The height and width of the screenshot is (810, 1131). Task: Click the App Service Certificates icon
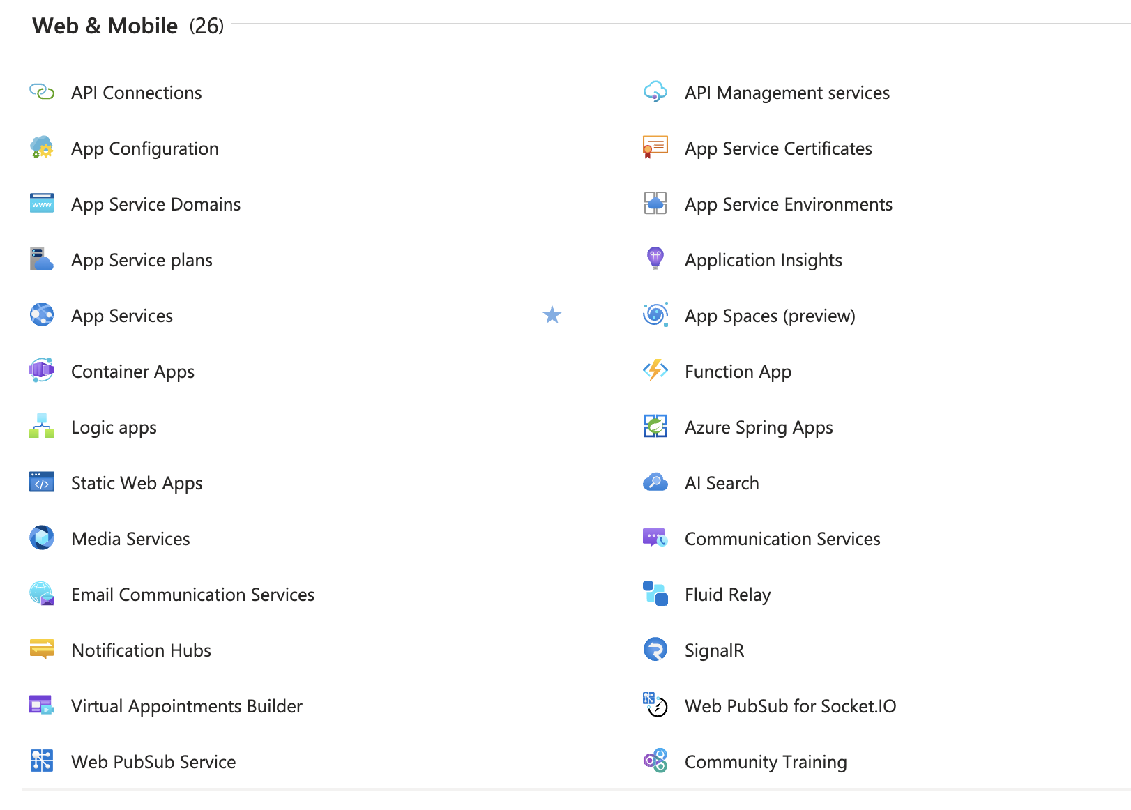click(x=655, y=148)
